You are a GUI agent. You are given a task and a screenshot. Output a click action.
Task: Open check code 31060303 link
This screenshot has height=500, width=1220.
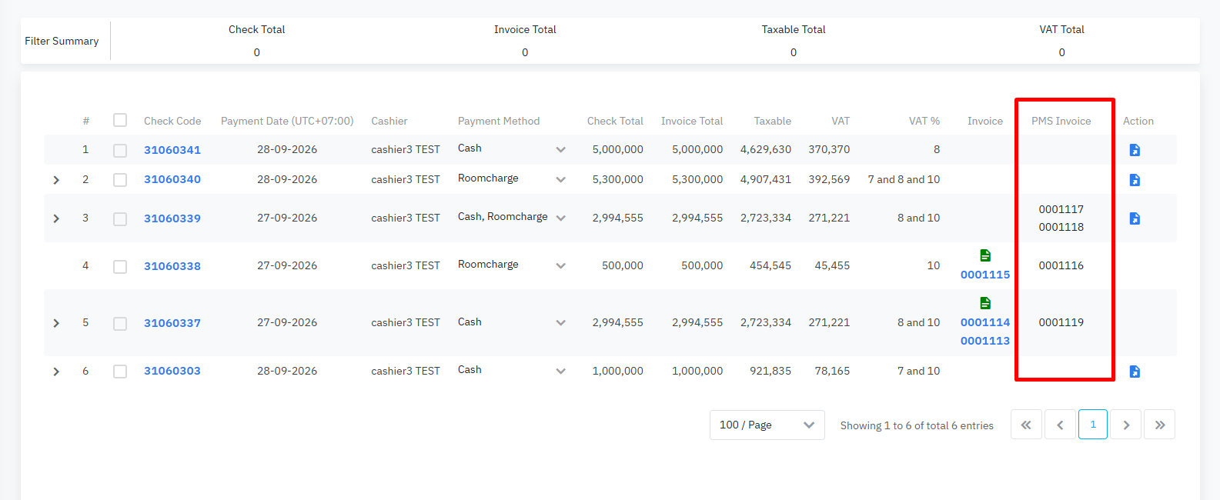[x=172, y=371]
